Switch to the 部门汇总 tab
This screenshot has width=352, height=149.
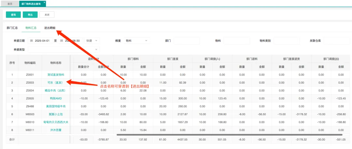[x=12, y=28]
